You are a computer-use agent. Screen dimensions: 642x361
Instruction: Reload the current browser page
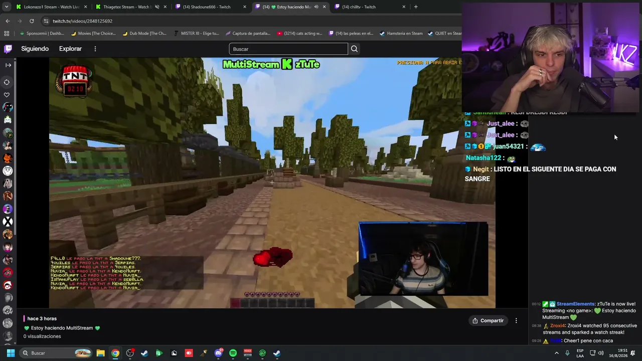[32, 21]
